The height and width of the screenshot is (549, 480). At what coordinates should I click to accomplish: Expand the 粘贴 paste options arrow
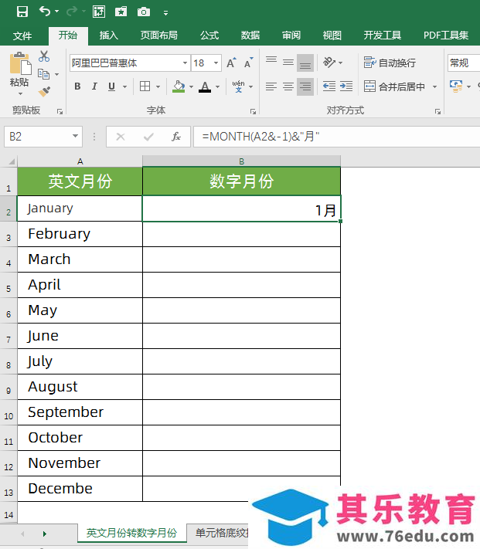(20, 93)
